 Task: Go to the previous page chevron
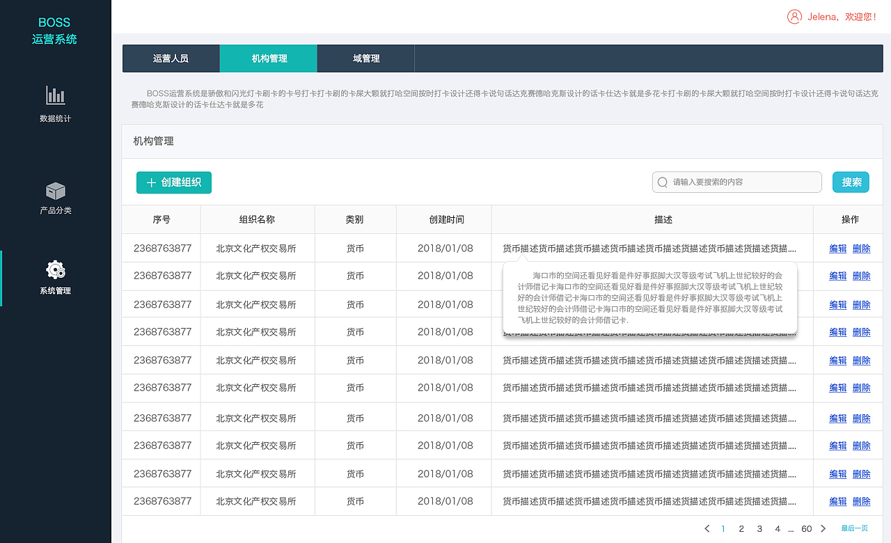pos(707,529)
